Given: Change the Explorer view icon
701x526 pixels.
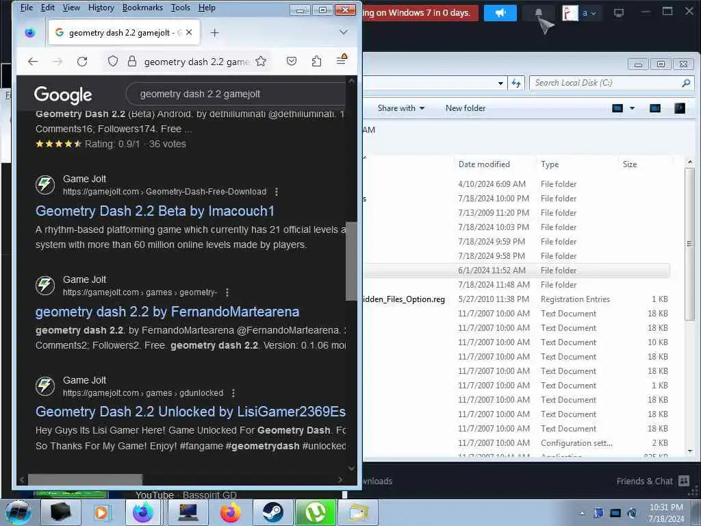Looking at the screenshot, I should click(x=617, y=108).
